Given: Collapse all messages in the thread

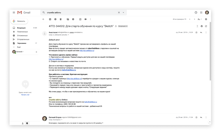Looking at the screenshot, I should tap(197, 26).
